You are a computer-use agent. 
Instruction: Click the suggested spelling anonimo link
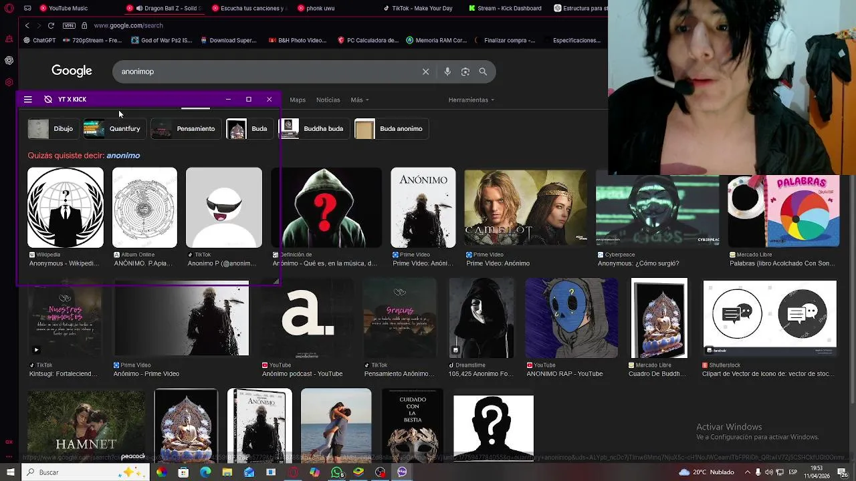pos(123,156)
